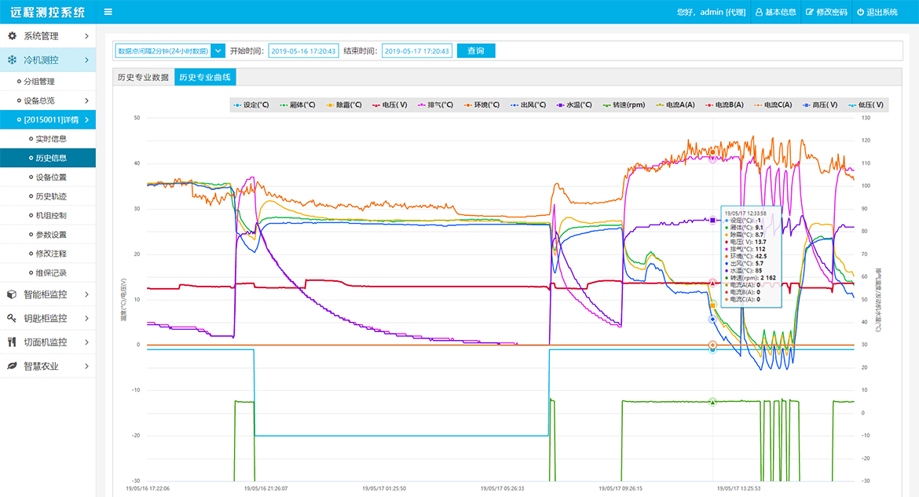Switch to the 历史专业数据 tab

coord(143,77)
